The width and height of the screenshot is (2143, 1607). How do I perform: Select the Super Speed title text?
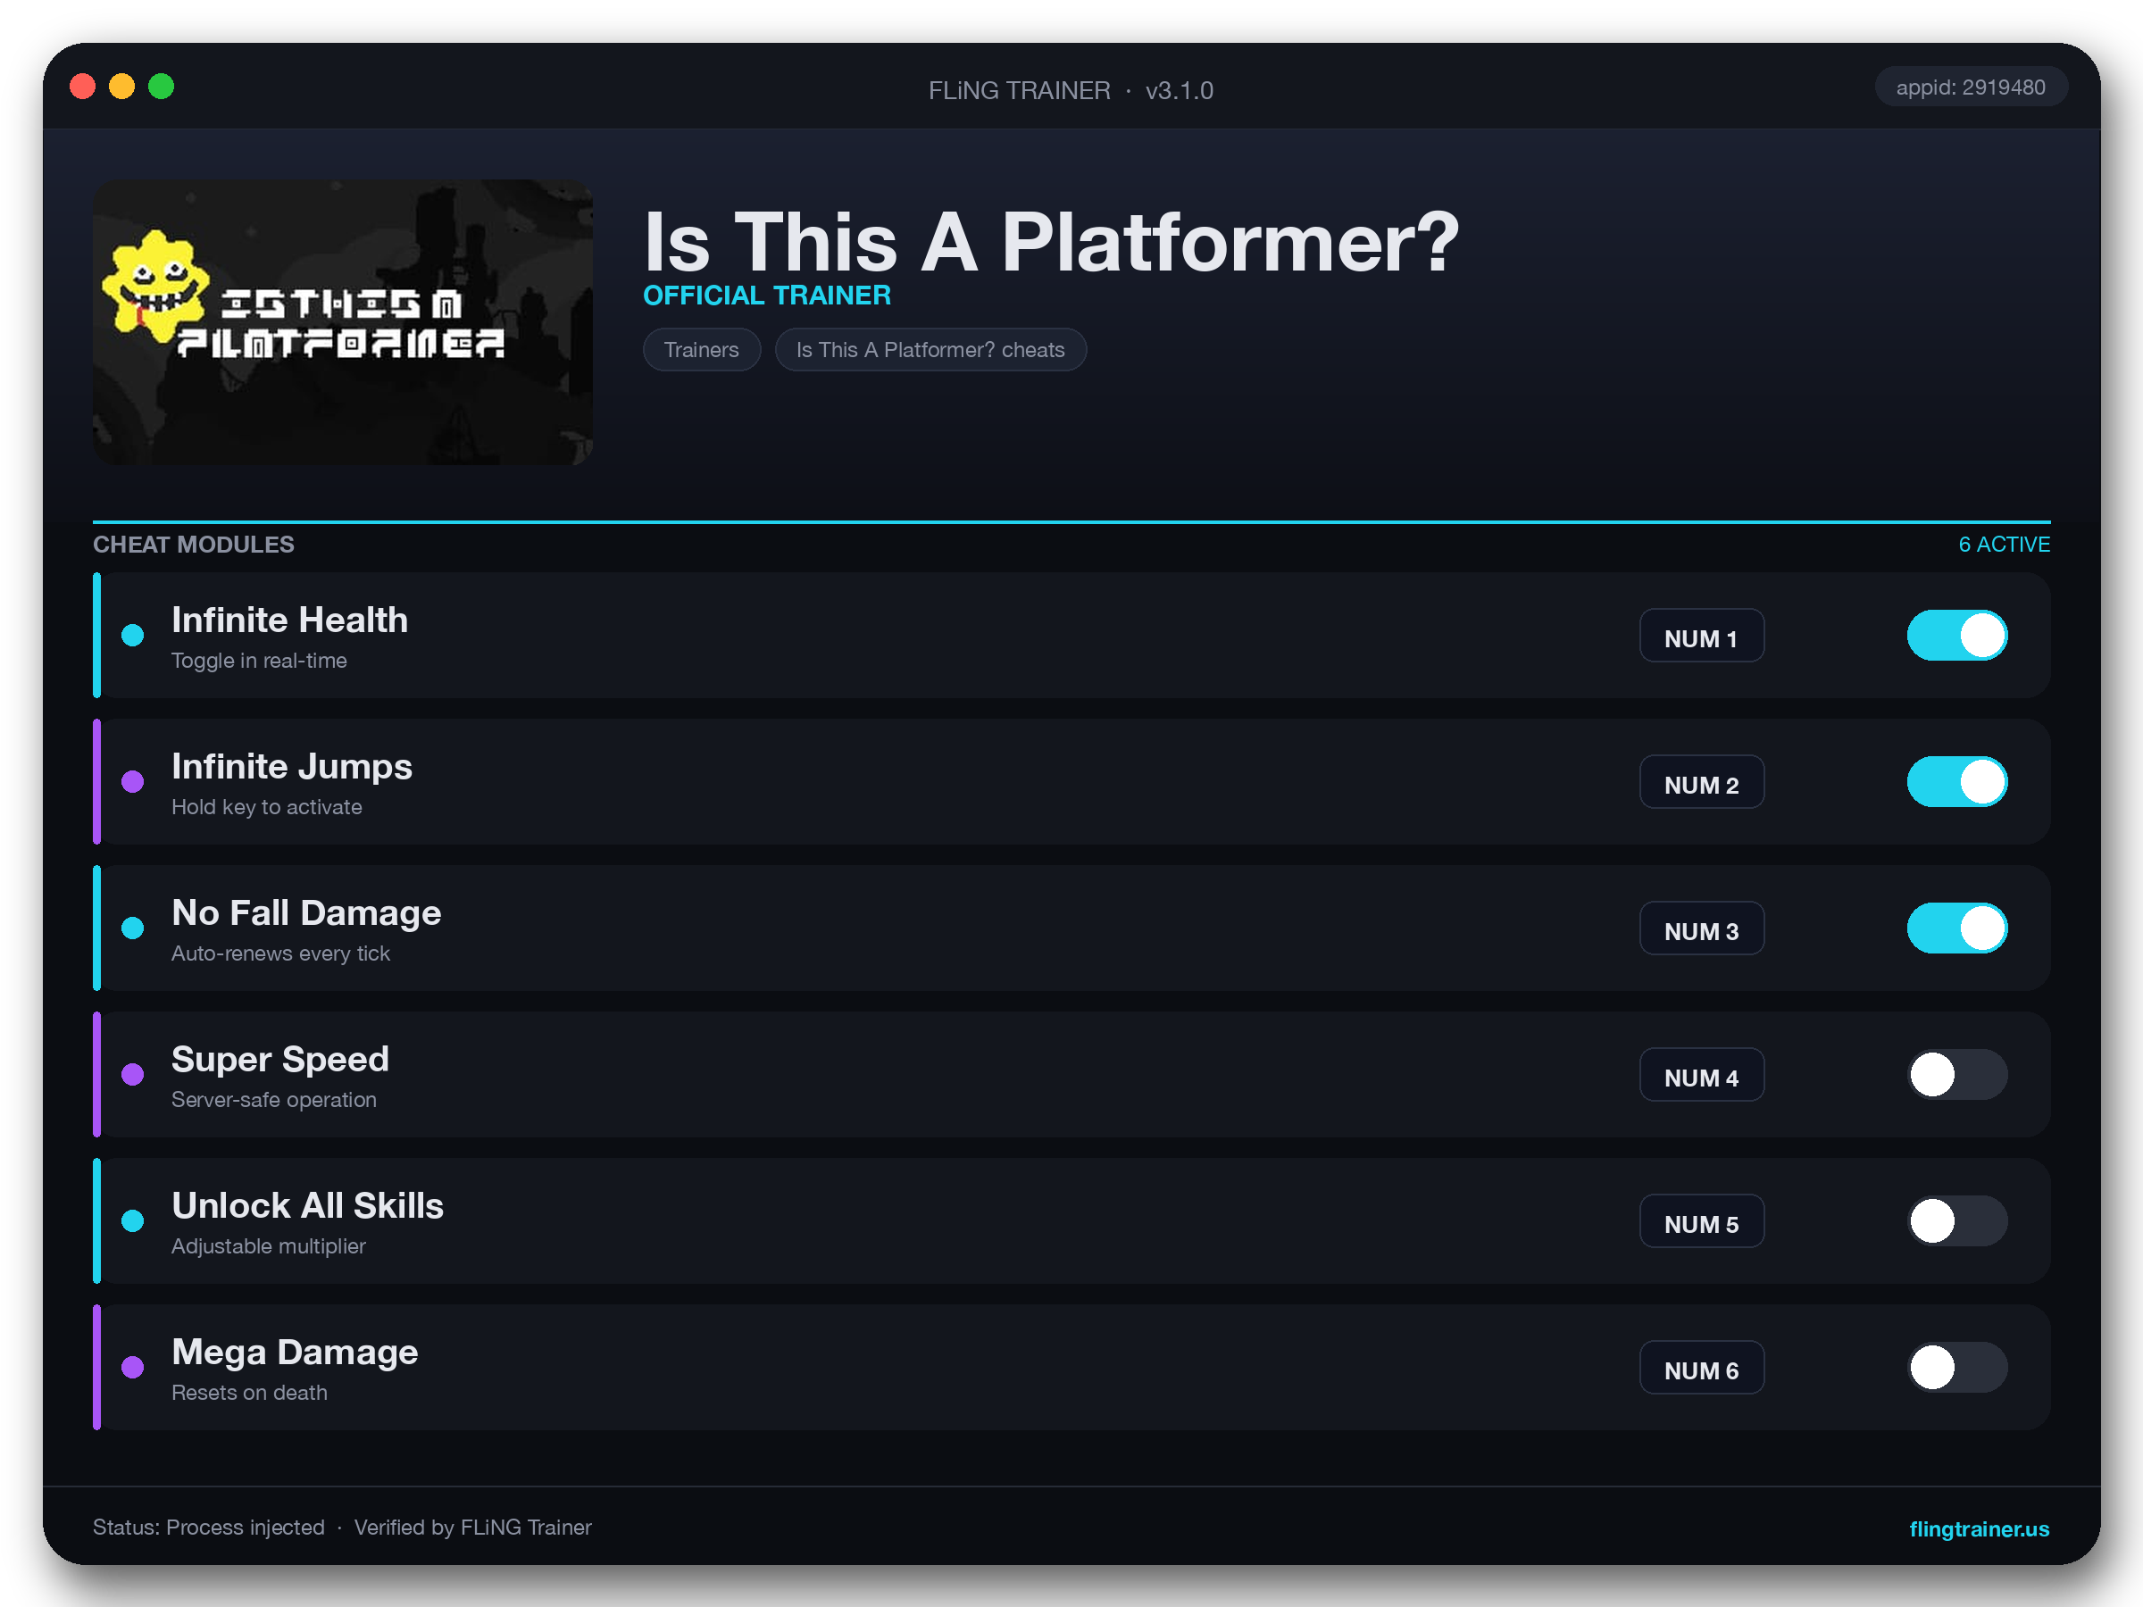point(280,1060)
